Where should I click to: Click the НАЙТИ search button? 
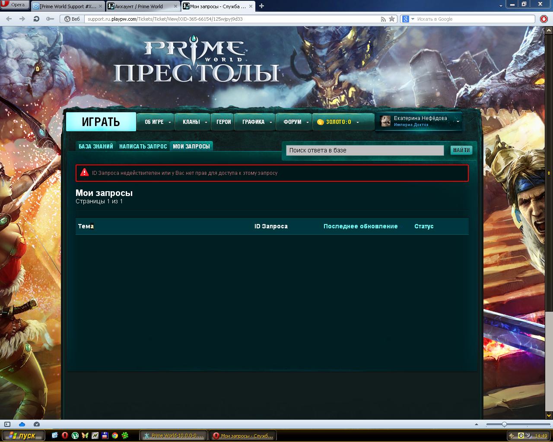[x=461, y=150]
